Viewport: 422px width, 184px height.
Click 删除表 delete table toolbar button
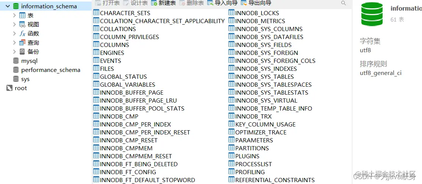[x=191, y=3]
